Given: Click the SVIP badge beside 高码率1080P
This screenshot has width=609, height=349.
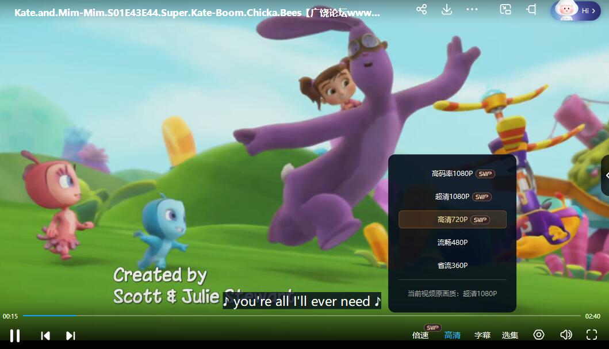Looking at the screenshot, I should pyautogui.click(x=485, y=174).
